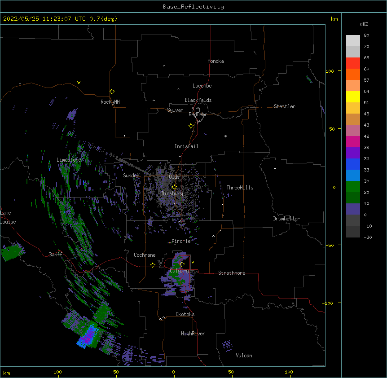Select the blue 33-36 dBZ legend swatch

(x=353, y=164)
